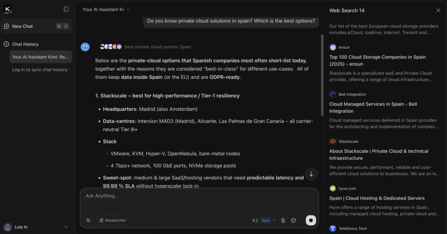Open the 'Your AI Assistant Kimi' chat
447x234 pixels.
tap(40, 57)
